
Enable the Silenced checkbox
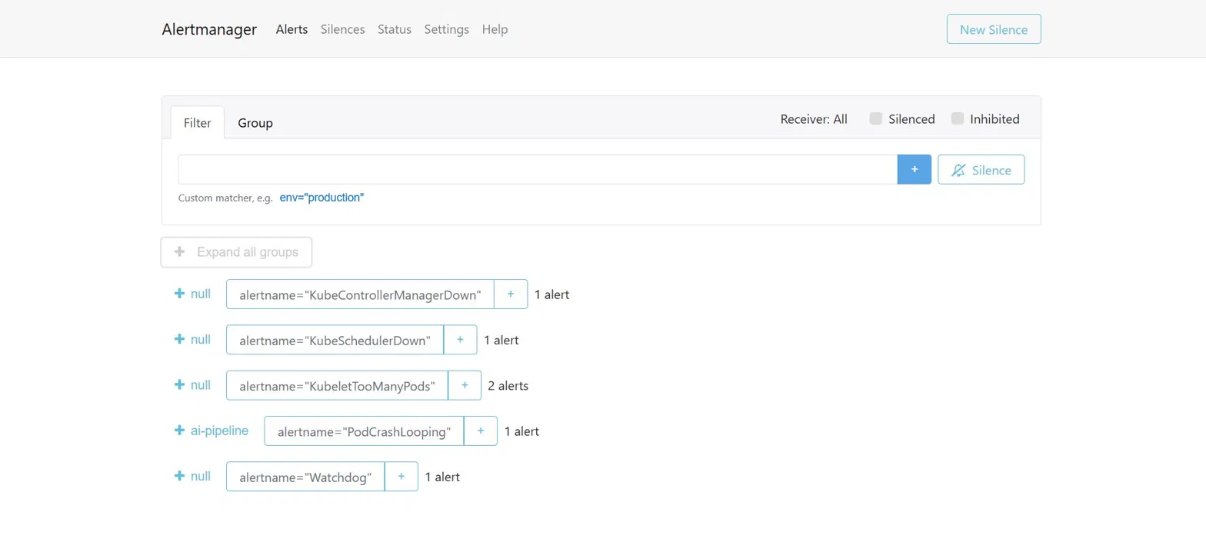[x=875, y=118]
